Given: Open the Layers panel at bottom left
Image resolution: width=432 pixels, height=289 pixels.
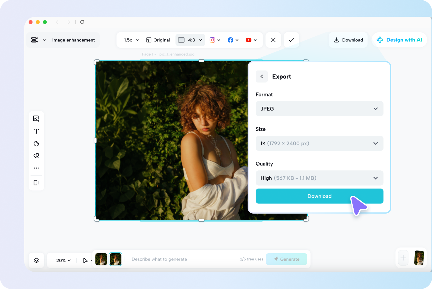Looking at the screenshot, I should [36, 260].
